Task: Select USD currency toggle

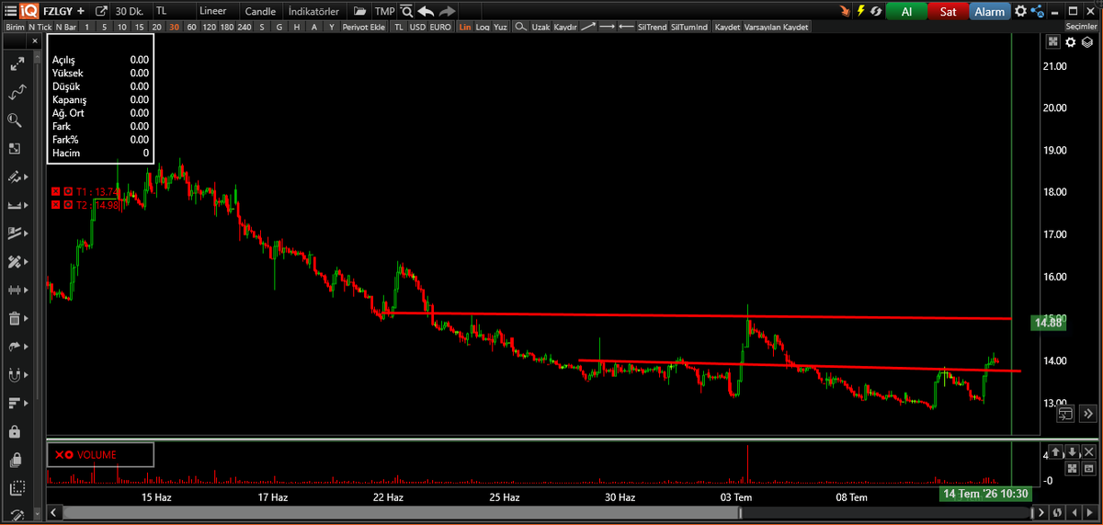Action: click(x=417, y=28)
